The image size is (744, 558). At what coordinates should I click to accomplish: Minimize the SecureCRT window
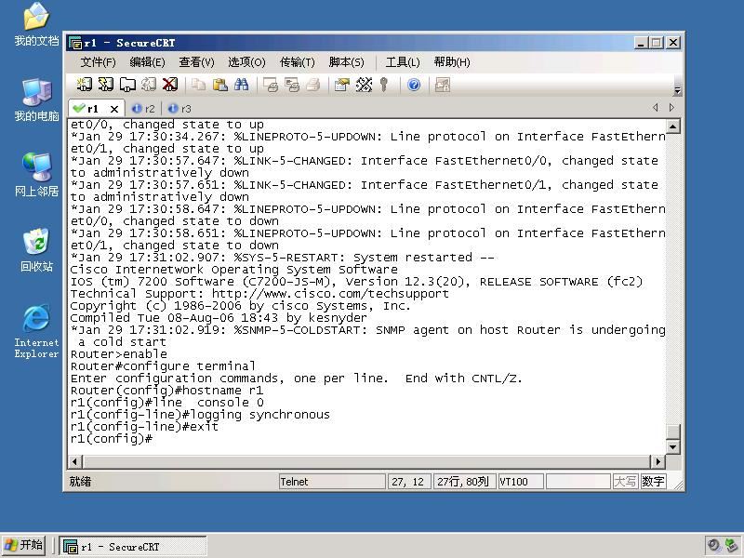click(x=641, y=43)
